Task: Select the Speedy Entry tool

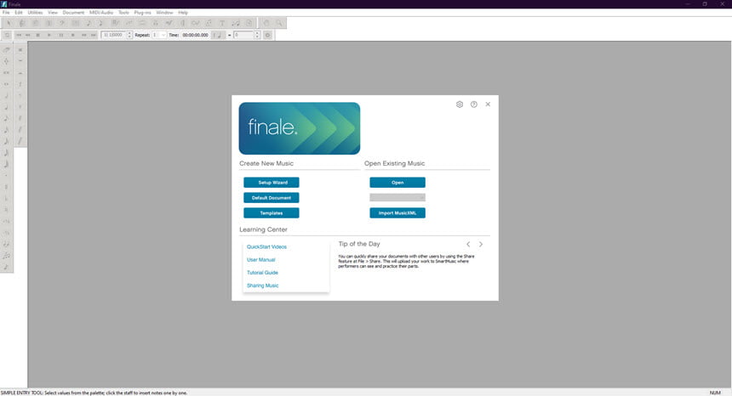Action: [101, 23]
